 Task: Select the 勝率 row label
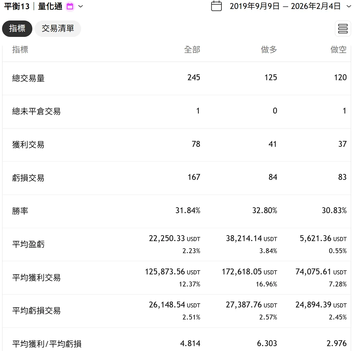(20, 211)
